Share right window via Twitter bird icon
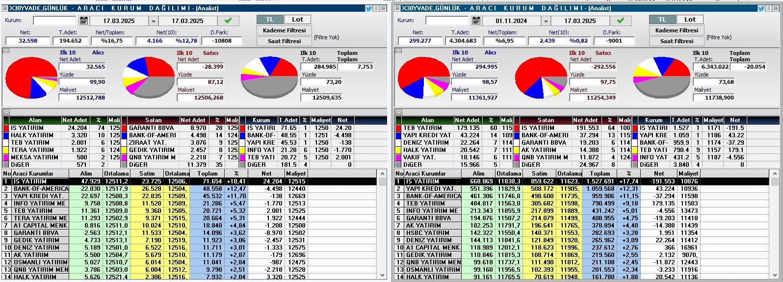Screen dimensions: 783x282 [x=761, y=8]
